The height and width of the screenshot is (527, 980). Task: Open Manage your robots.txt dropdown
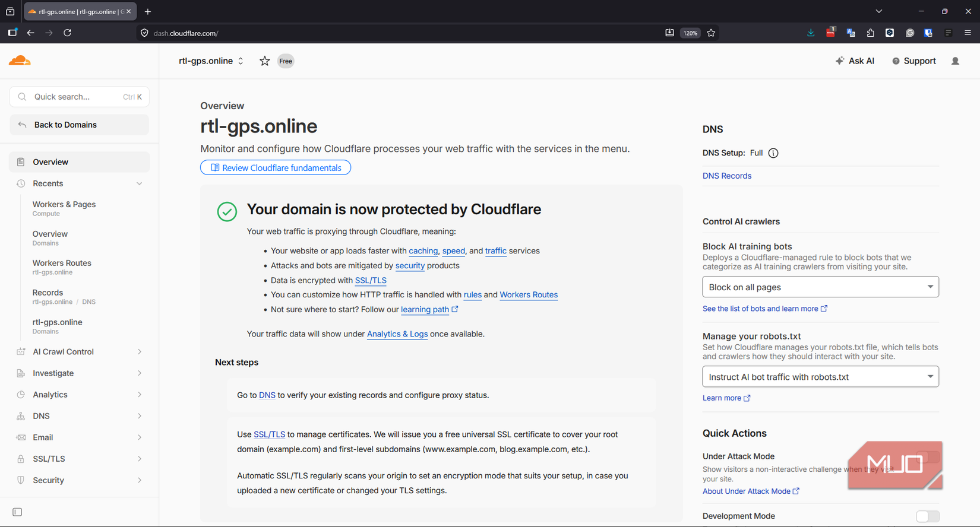click(x=820, y=377)
